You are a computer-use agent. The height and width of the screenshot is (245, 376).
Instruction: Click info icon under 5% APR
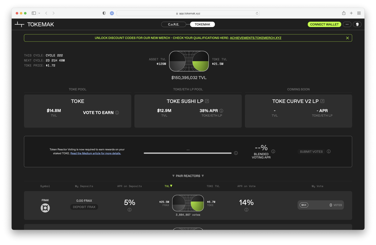(x=129, y=210)
